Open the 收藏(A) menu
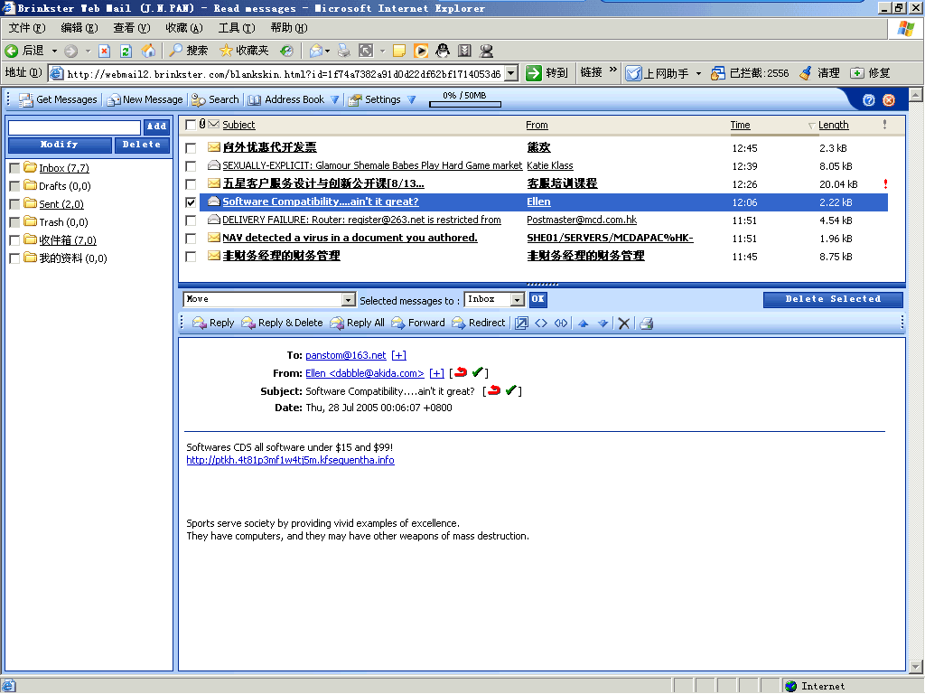Image resolution: width=925 pixels, height=694 pixels. pos(184,28)
